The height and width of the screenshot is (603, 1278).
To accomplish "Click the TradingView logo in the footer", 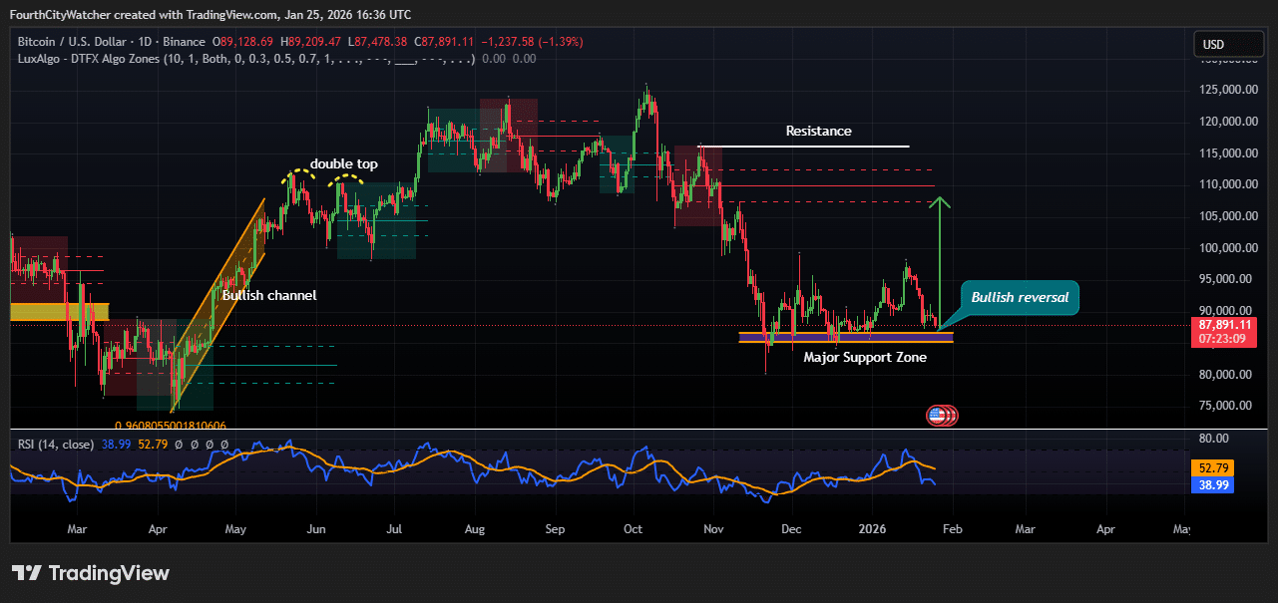I will coord(91,573).
